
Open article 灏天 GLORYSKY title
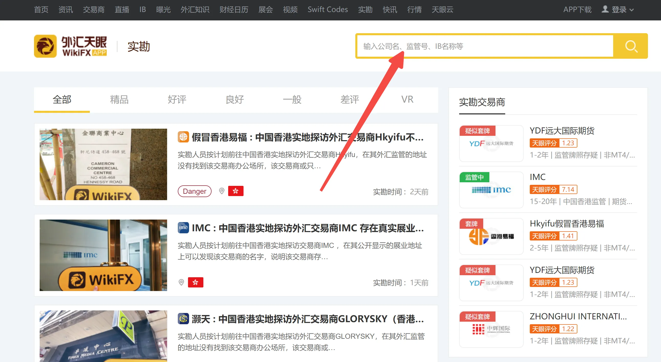coord(308,319)
